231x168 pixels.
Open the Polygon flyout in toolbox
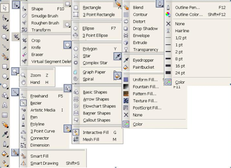5,86
